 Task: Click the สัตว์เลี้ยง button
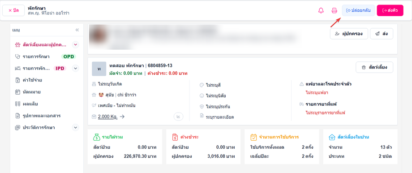[374, 67]
